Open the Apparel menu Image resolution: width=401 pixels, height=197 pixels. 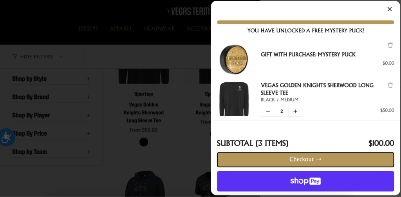click(x=121, y=28)
